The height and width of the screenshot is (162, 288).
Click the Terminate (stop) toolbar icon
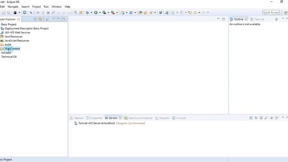click(x=48, y=13)
